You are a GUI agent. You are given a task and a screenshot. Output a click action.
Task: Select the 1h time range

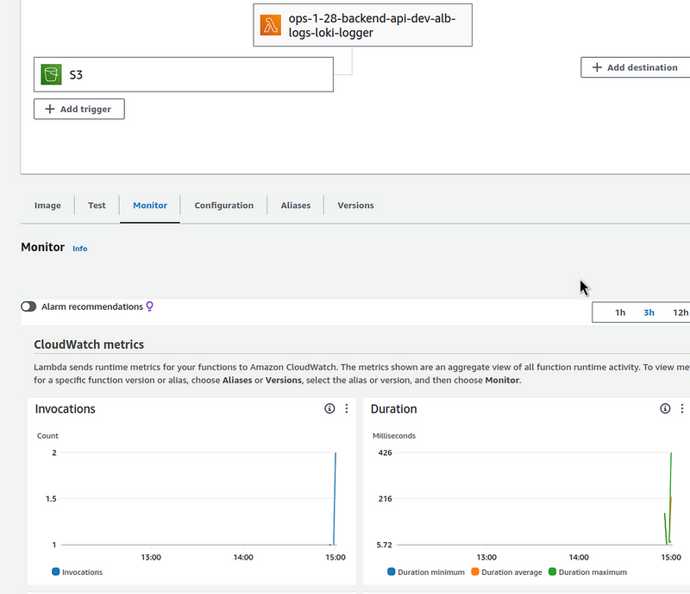[620, 313]
